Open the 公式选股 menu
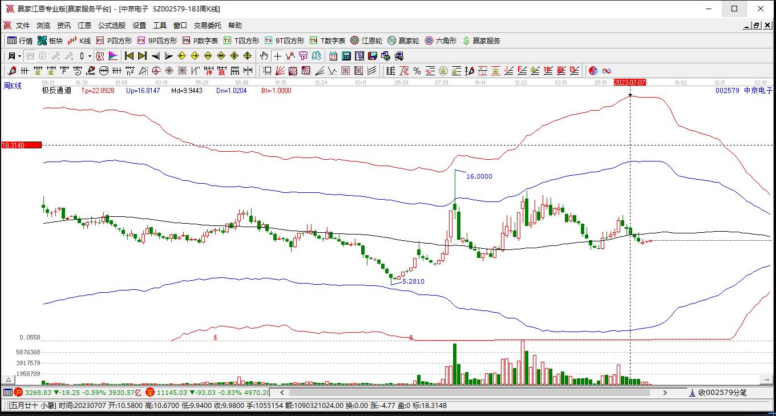The width and height of the screenshot is (776, 416). click(112, 26)
